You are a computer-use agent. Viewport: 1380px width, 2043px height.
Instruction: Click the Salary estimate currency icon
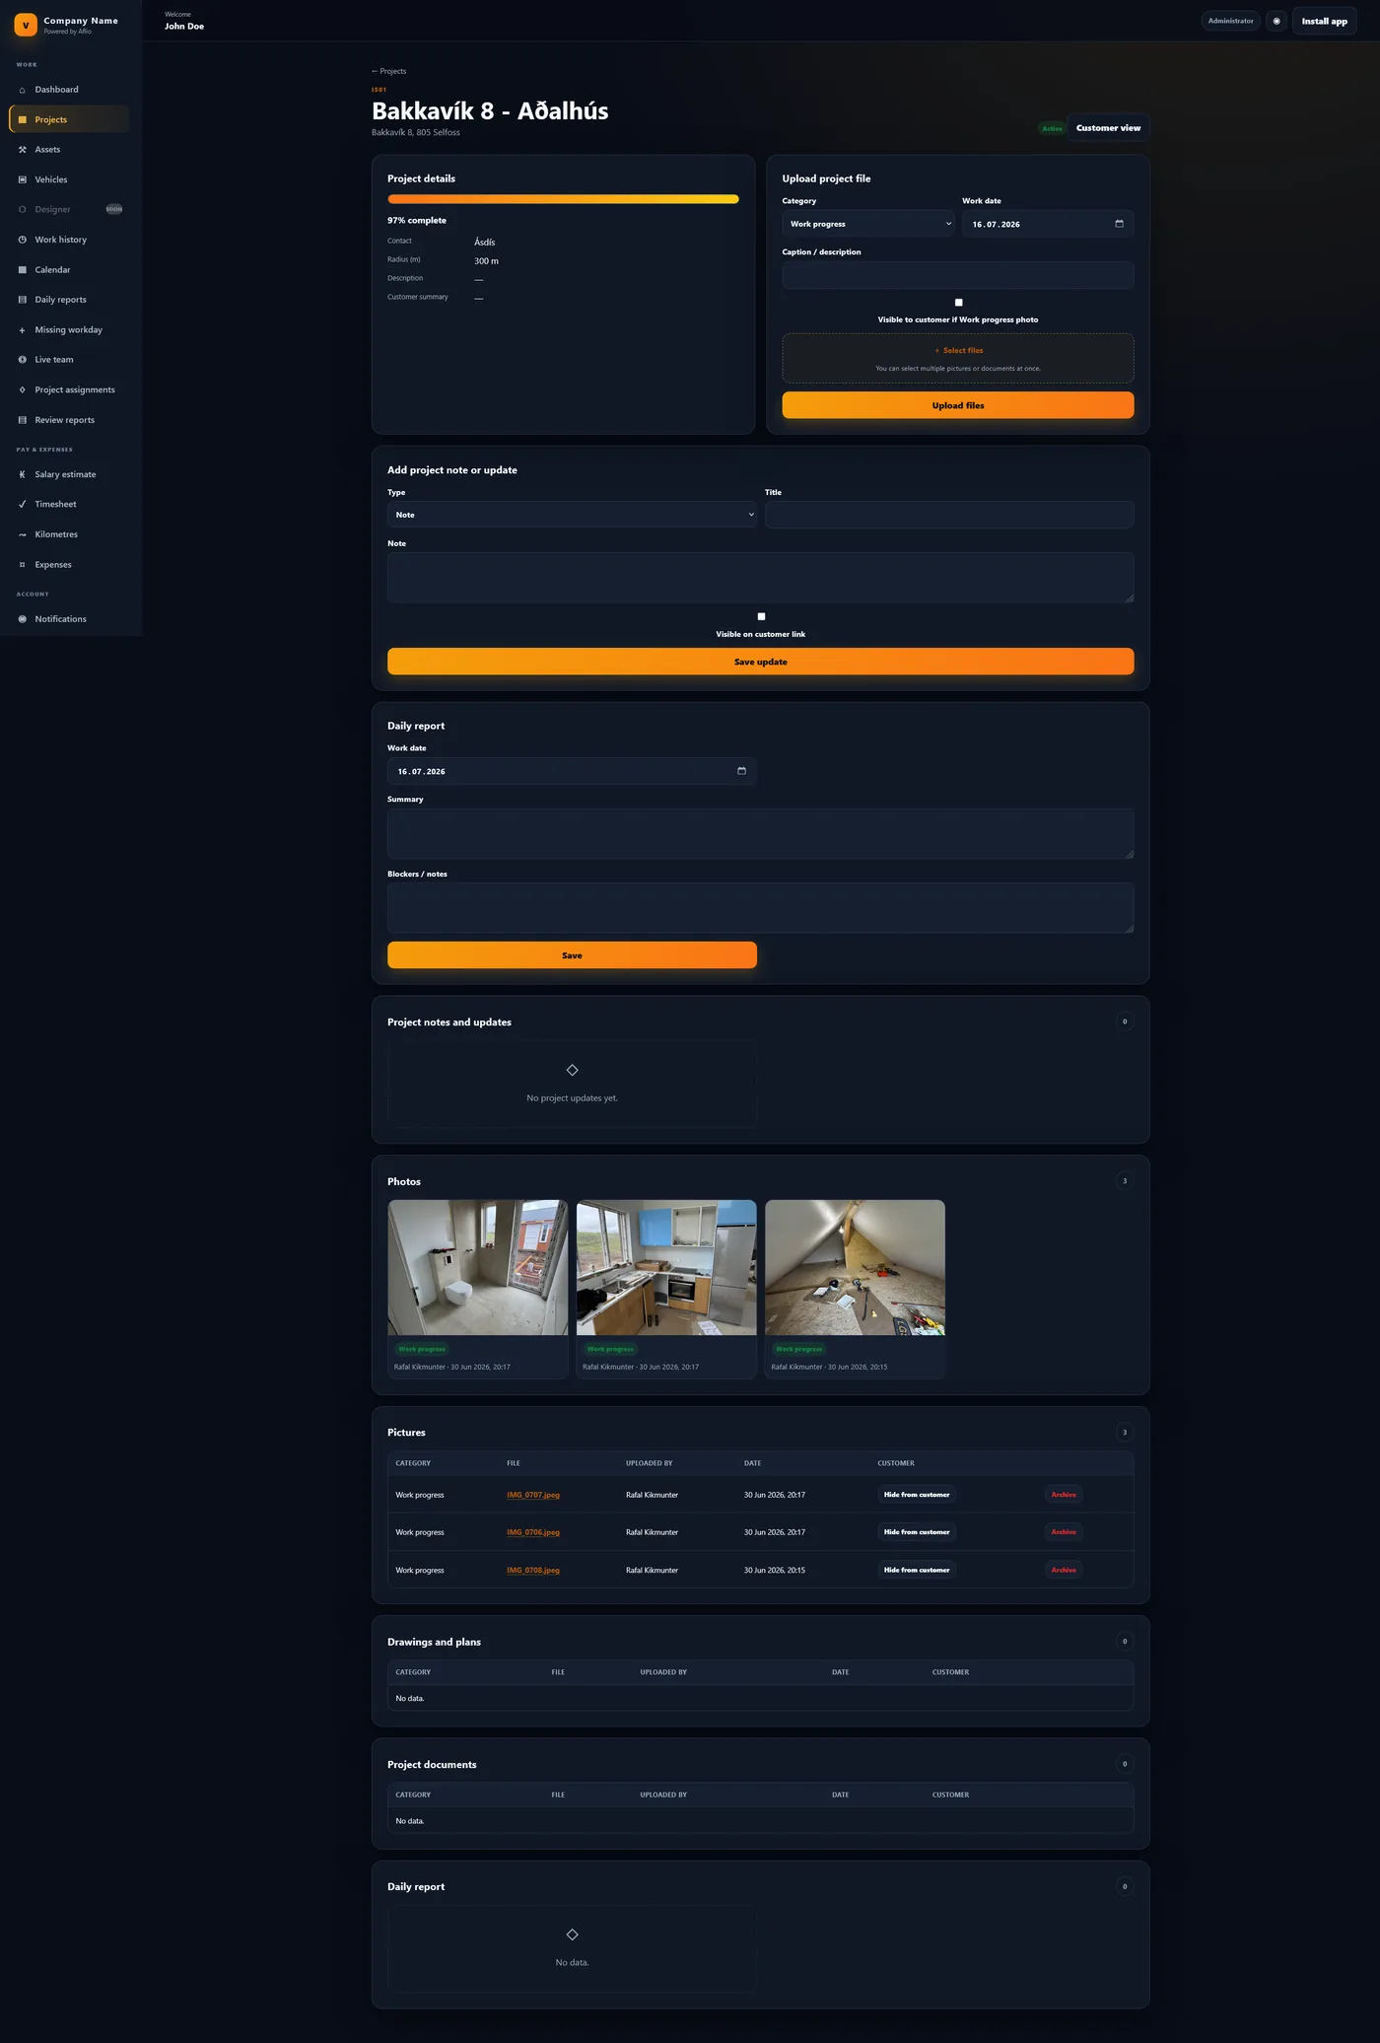click(23, 474)
